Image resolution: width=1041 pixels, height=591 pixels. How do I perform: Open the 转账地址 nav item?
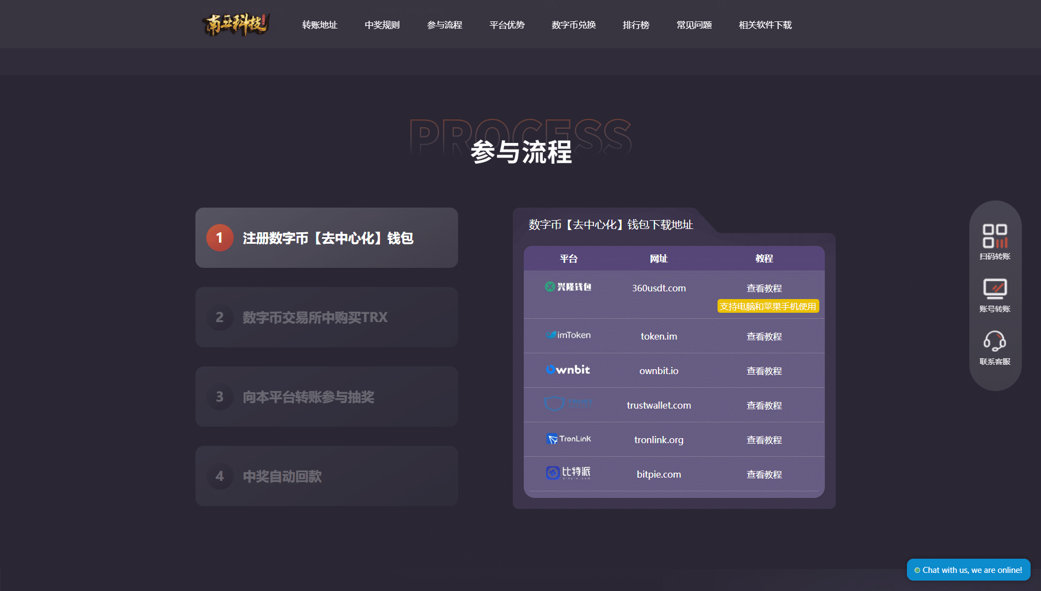tap(320, 25)
